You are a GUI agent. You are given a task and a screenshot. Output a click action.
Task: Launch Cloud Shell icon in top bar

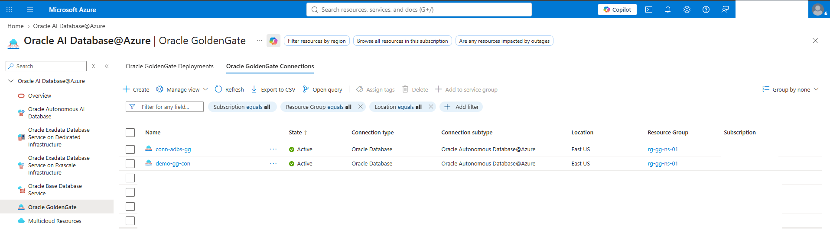click(x=649, y=10)
